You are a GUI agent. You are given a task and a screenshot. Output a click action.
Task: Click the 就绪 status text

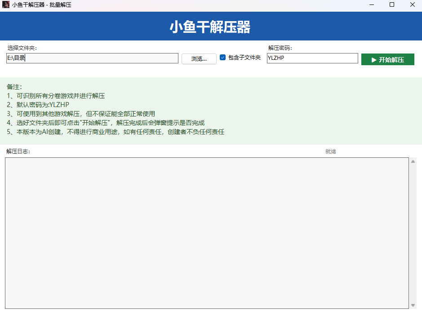click(330, 152)
